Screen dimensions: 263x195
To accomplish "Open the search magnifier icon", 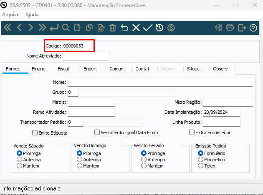I will [x=66, y=27].
